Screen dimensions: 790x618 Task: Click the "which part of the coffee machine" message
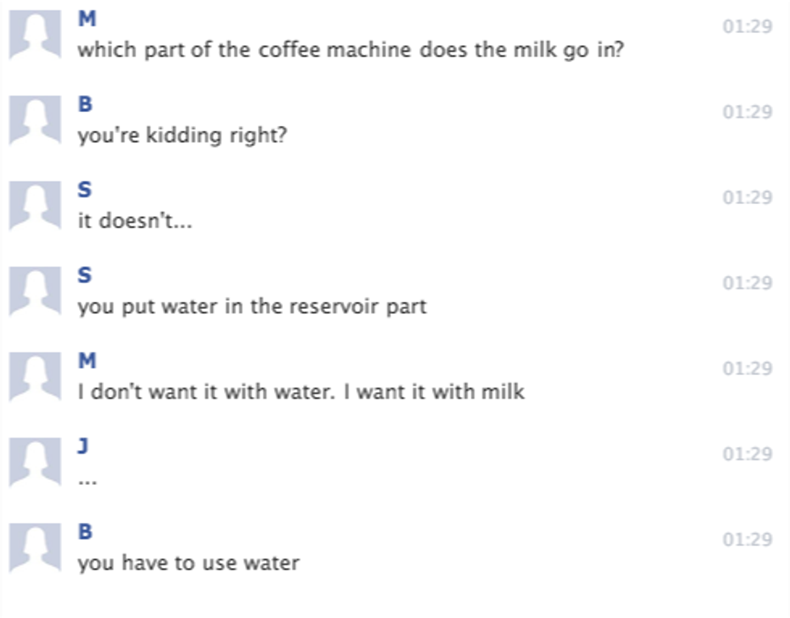(x=351, y=50)
